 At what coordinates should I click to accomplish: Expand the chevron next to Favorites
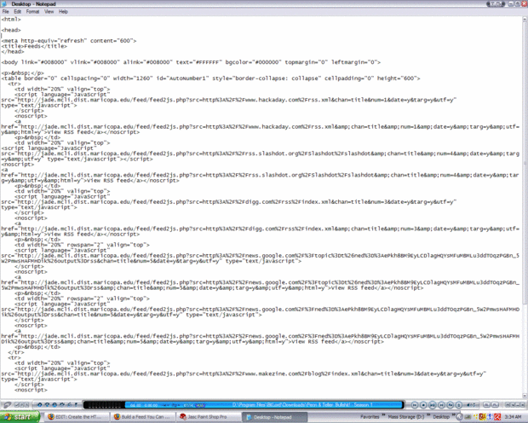point(383,415)
